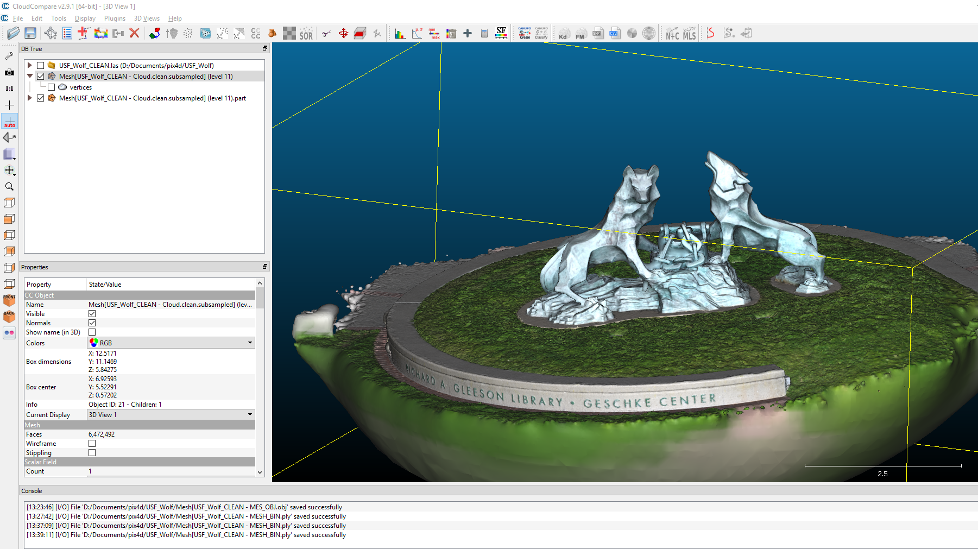Viewport: 978px width, 549px height.
Task: Click the last console line at 13:39:11
Action: [x=186, y=534]
